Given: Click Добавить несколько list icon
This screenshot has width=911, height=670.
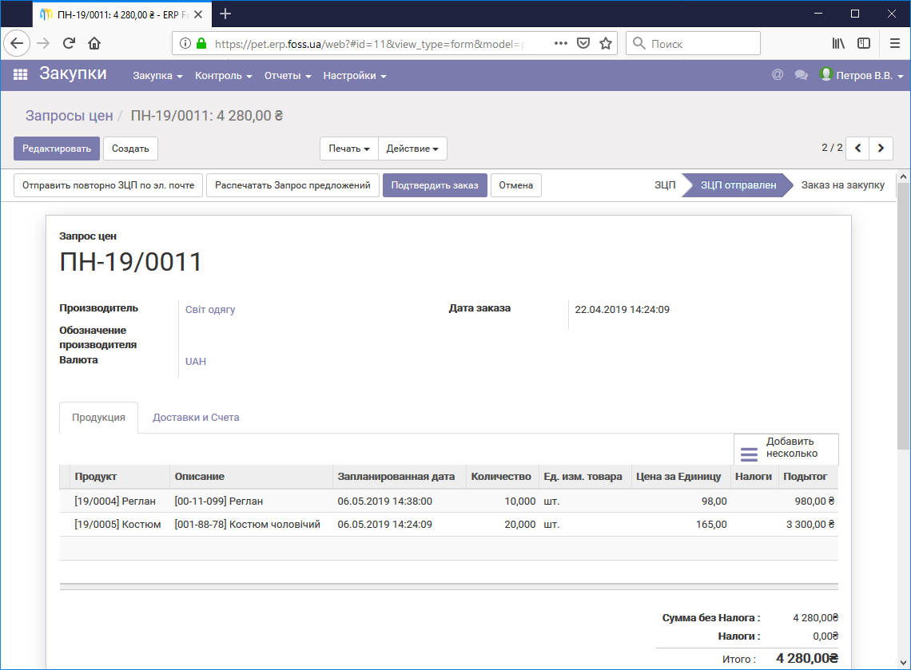Looking at the screenshot, I should pos(749,454).
